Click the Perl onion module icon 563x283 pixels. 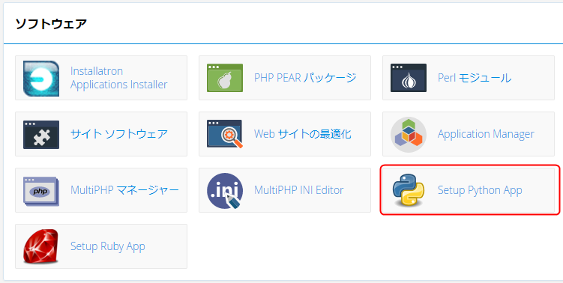click(409, 78)
